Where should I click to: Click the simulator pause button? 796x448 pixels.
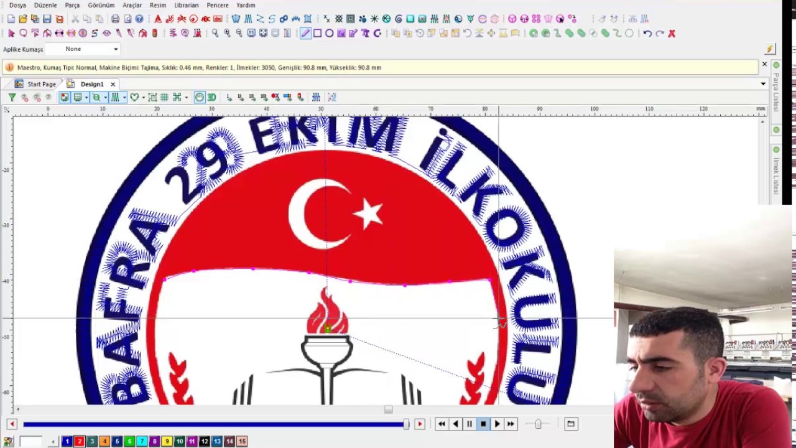point(469,424)
